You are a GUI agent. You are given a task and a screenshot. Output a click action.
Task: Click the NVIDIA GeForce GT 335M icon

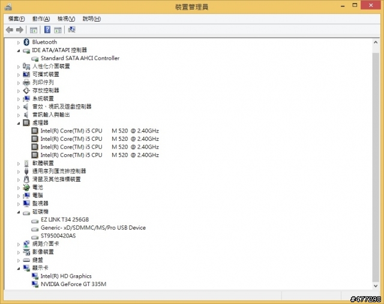(35, 284)
